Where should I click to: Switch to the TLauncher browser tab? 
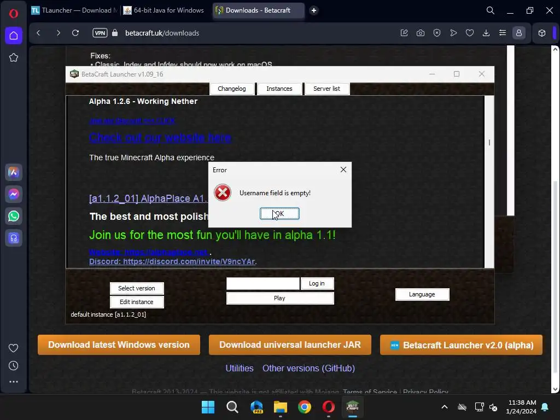click(74, 10)
